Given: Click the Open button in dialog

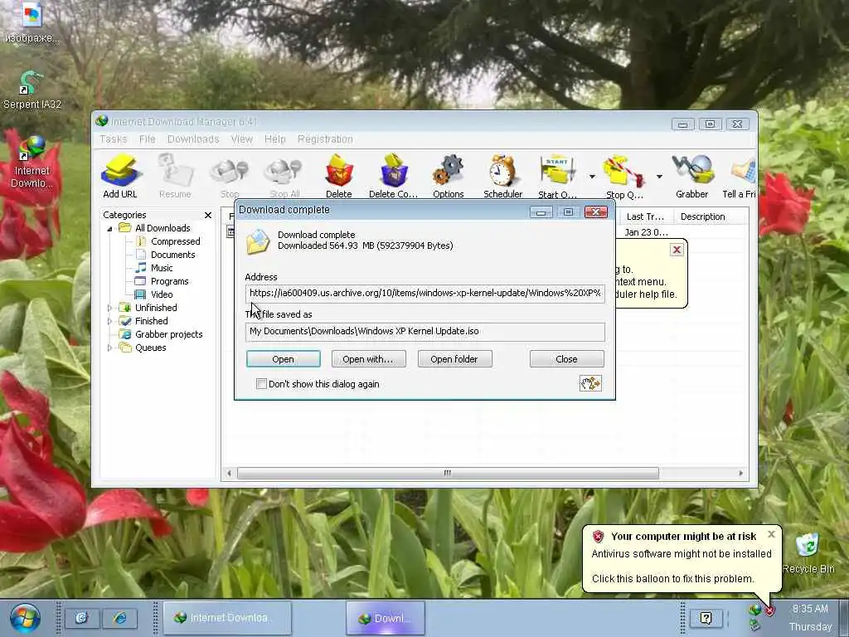Looking at the screenshot, I should click(284, 359).
